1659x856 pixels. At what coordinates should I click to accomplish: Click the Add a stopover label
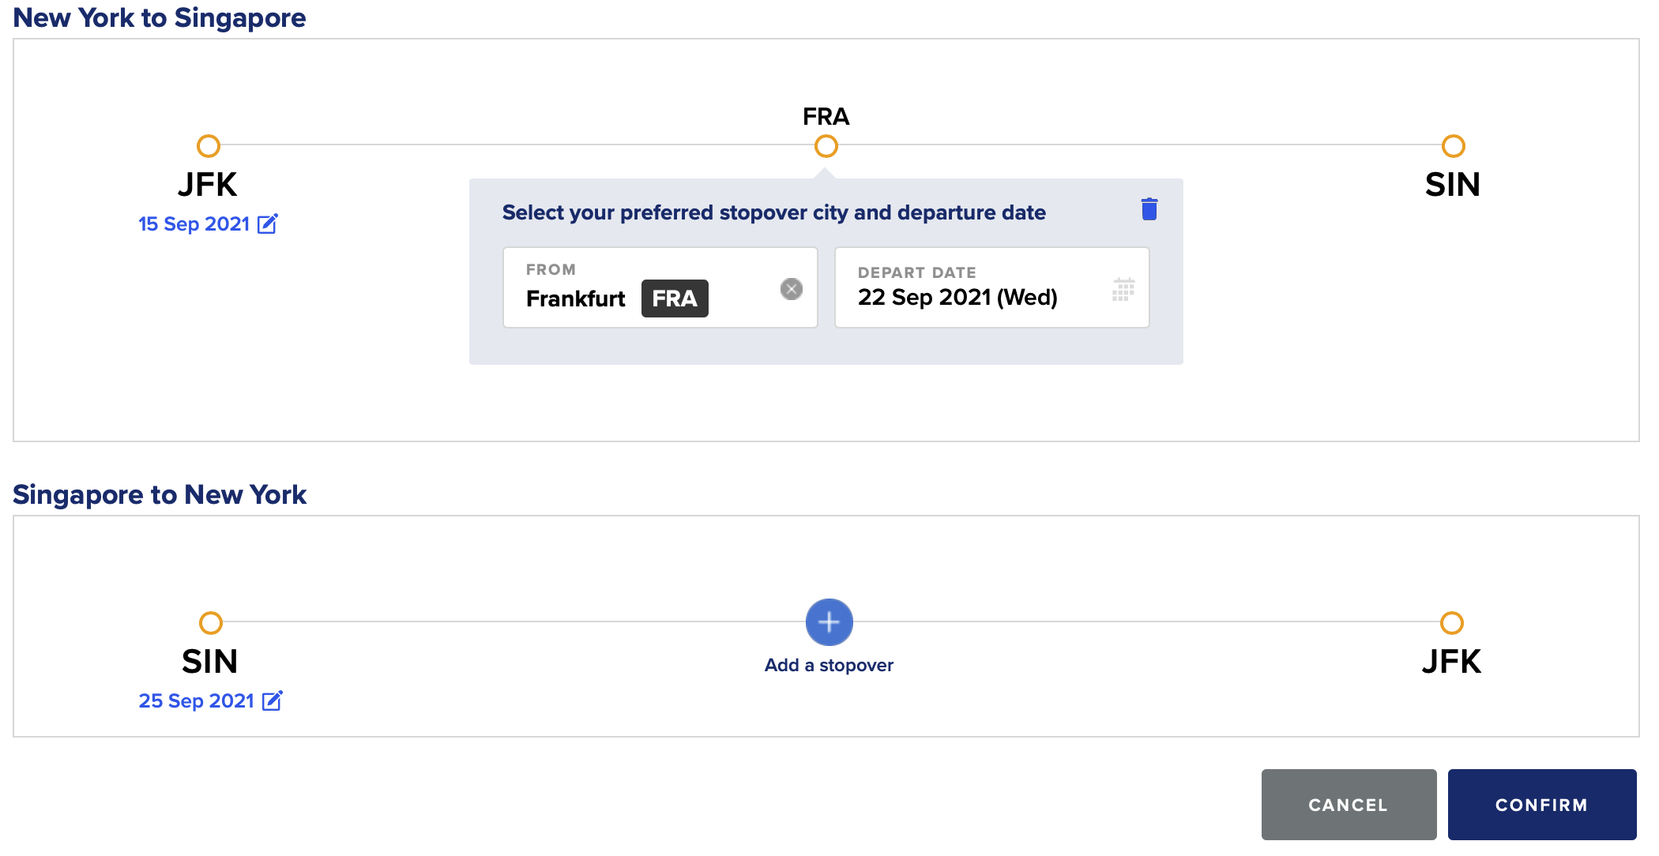pyautogui.click(x=829, y=665)
